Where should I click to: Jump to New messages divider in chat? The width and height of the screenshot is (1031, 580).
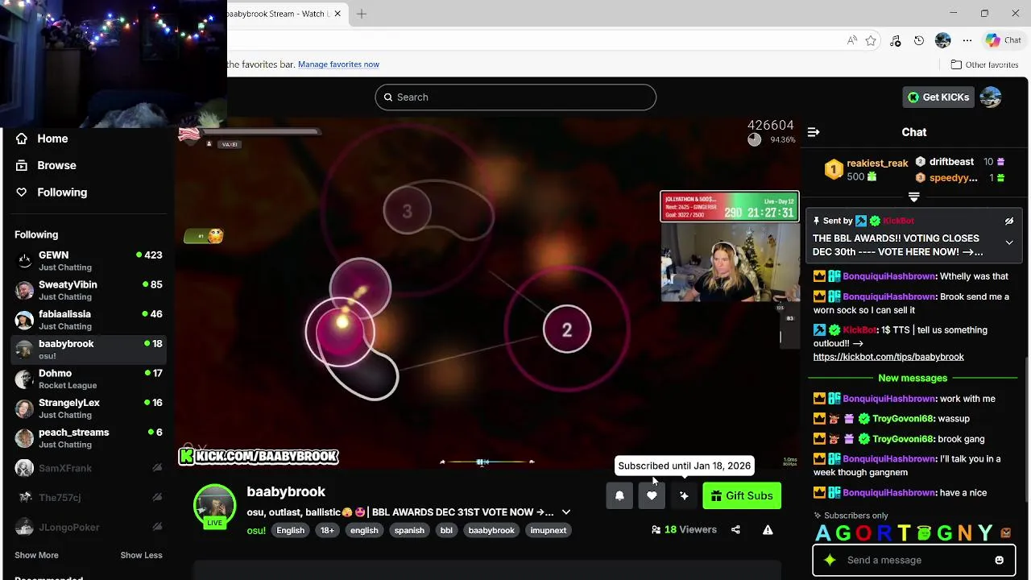coord(913,378)
